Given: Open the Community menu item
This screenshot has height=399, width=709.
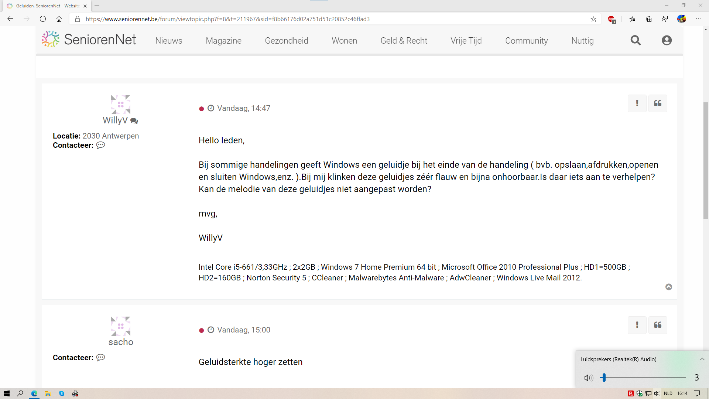Looking at the screenshot, I should click(526, 41).
